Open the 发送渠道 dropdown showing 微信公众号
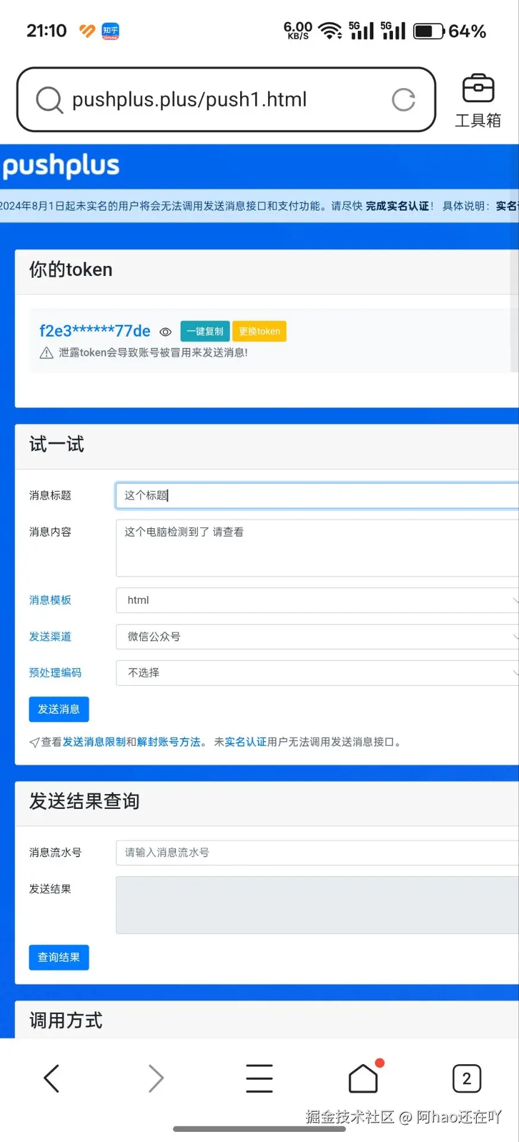Viewport: 519px width, 1142px height. [317, 636]
